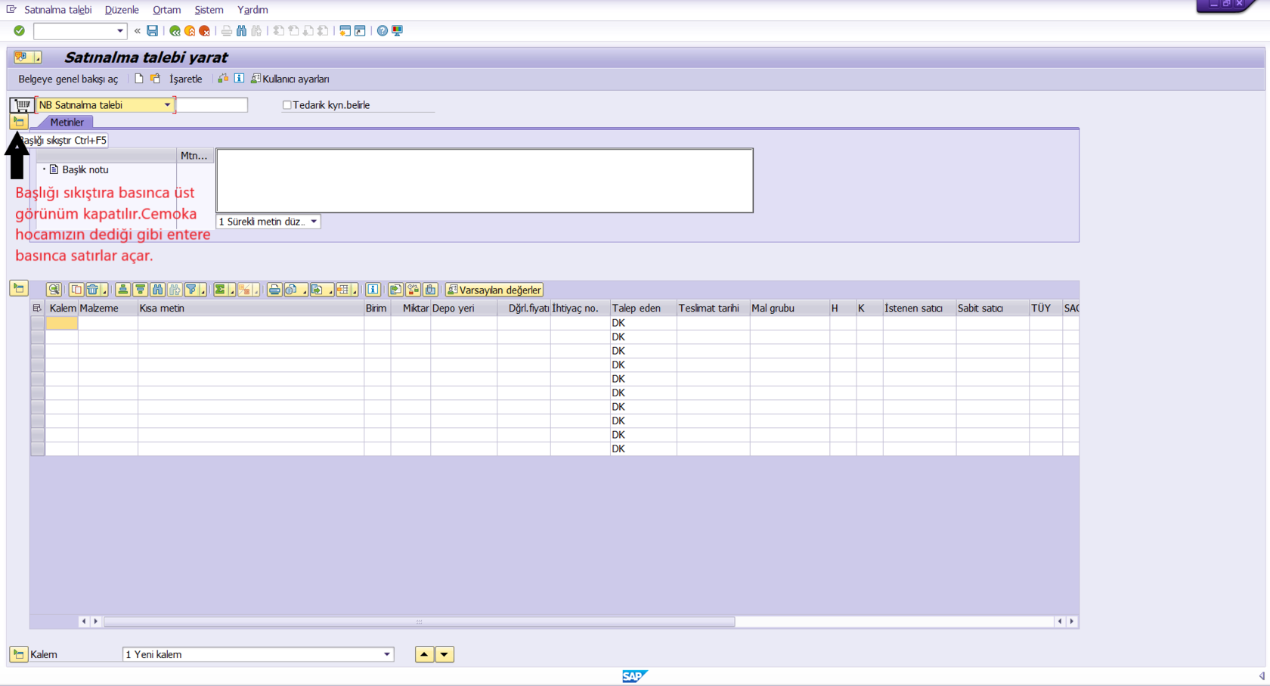The width and height of the screenshot is (1270, 686).
Task: Click the blue info icon in grid toolbar
Action: pos(373,290)
